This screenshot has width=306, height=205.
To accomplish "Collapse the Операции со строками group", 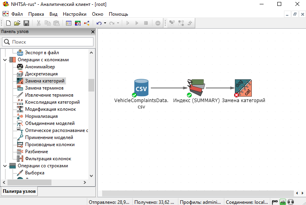I will pyautogui.click(x=5, y=166).
